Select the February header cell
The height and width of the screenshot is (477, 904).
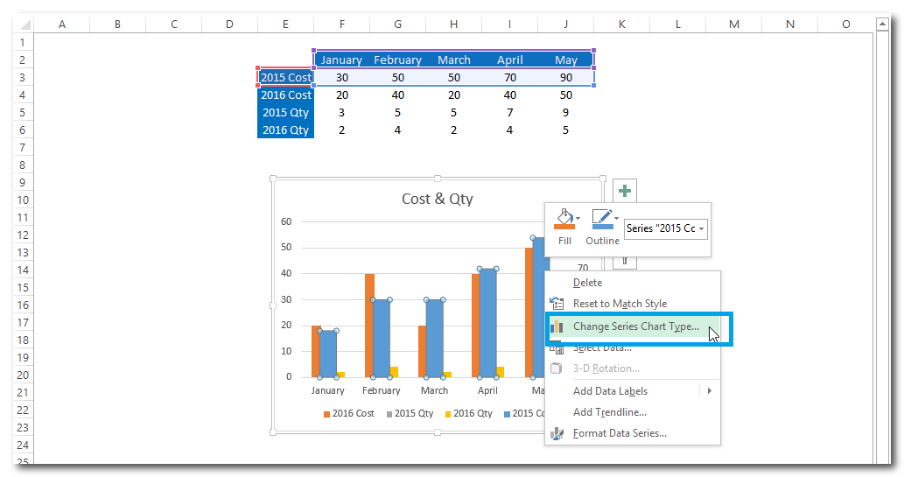[397, 60]
